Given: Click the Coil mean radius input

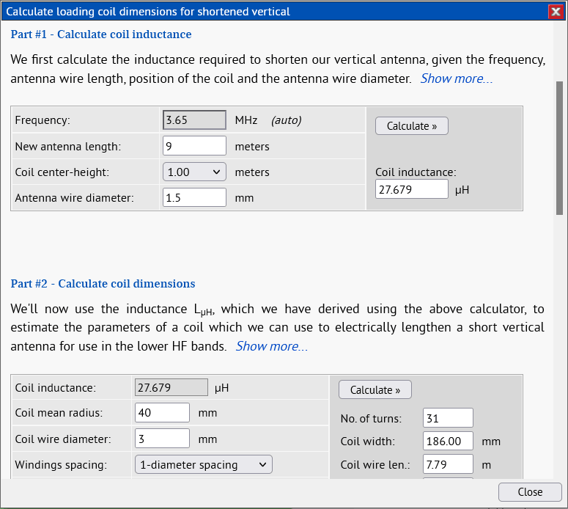Looking at the screenshot, I should coord(162,413).
